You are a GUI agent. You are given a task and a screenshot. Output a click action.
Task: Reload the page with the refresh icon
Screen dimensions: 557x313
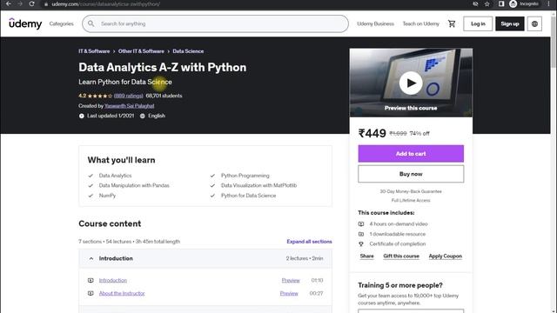pos(31,3)
